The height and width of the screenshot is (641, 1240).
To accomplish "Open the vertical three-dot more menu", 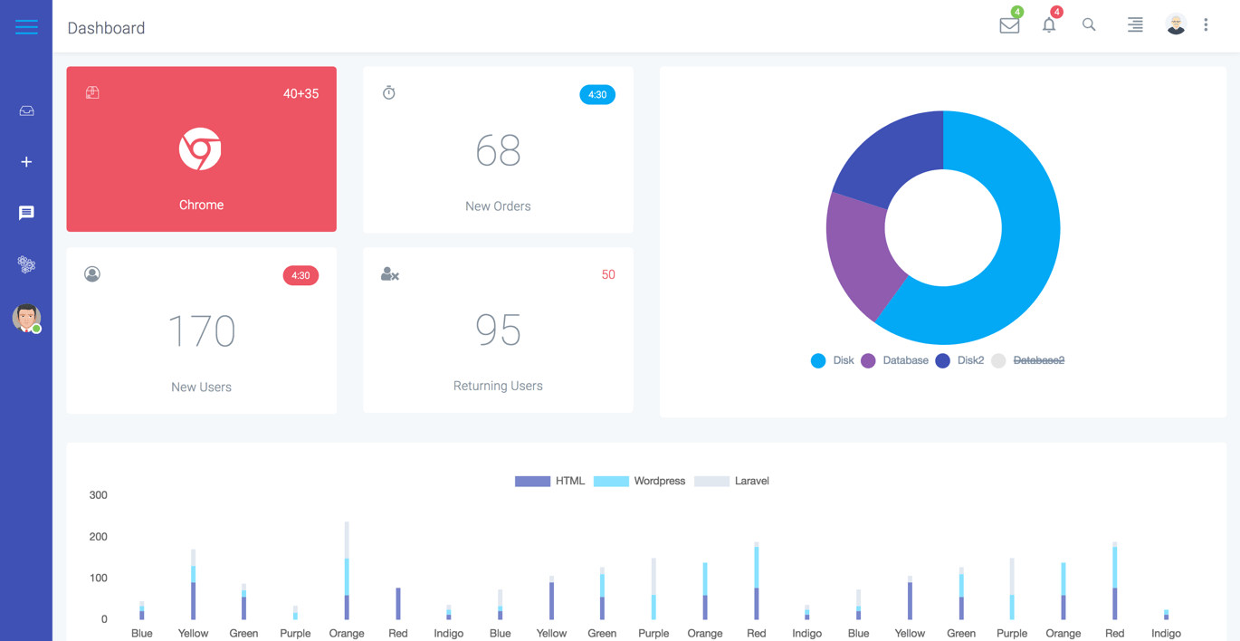I will (x=1206, y=25).
